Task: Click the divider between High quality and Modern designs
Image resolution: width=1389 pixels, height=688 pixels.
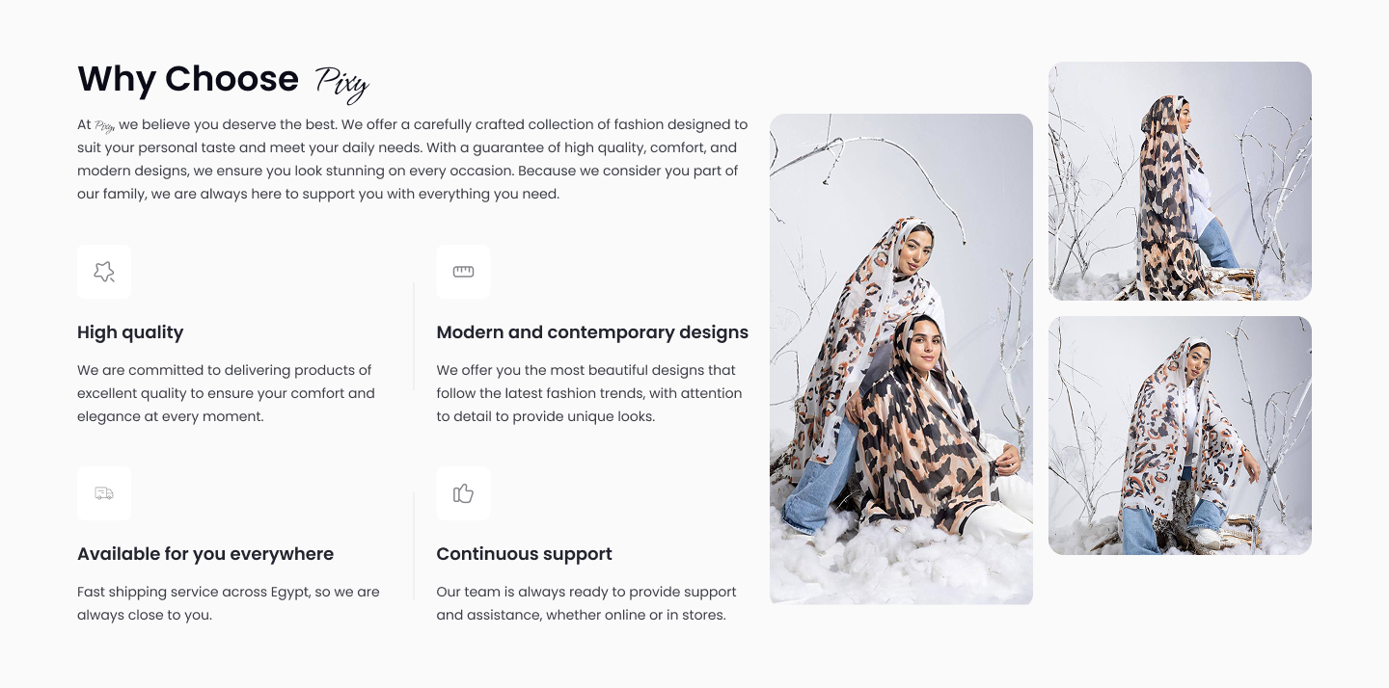Action: (414, 335)
